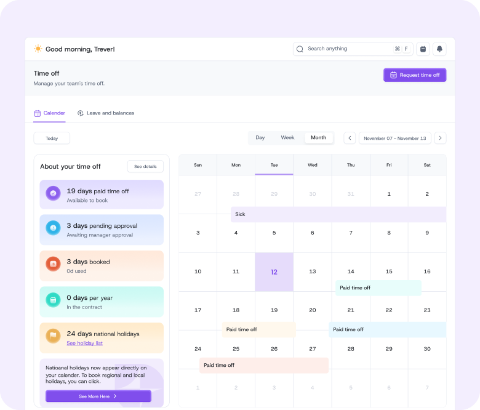Screen dimensions: 480x410
Task: Click the sun icon beside greeting
Action: 38,49
